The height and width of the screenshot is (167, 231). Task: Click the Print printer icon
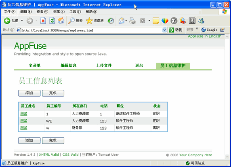pos(132,21)
